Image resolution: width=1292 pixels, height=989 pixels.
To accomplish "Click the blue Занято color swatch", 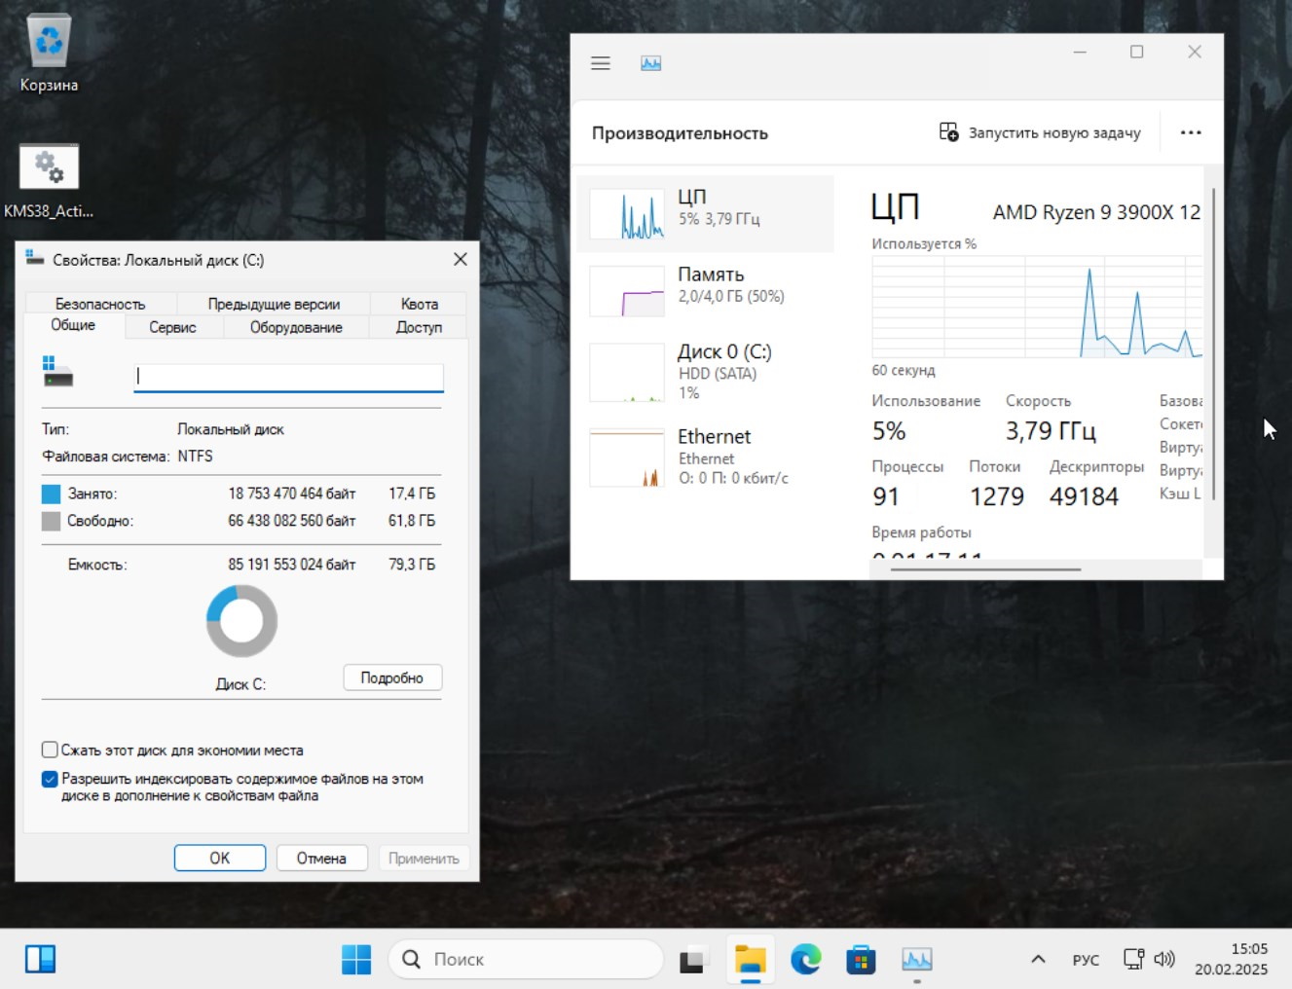I will pyautogui.click(x=52, y=494).
